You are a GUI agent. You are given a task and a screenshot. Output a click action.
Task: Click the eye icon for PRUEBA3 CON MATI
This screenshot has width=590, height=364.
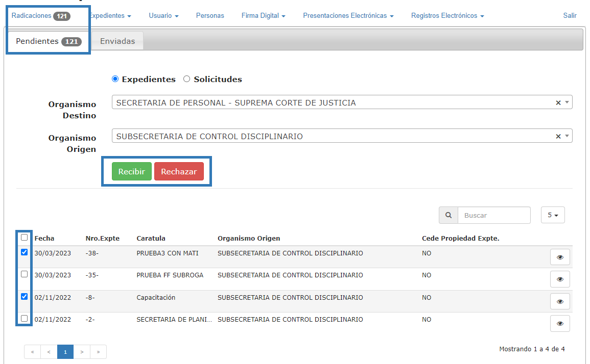coord(560,257)
